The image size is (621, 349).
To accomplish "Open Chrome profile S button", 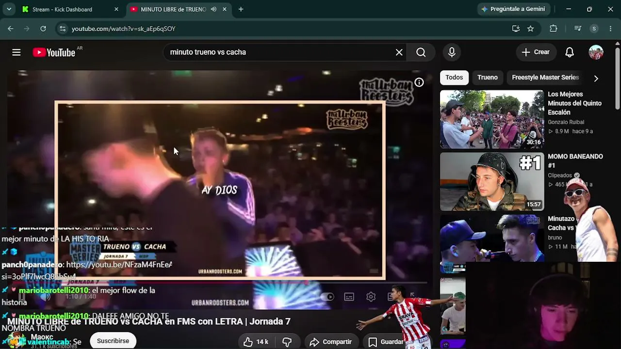I will (594, 29).
